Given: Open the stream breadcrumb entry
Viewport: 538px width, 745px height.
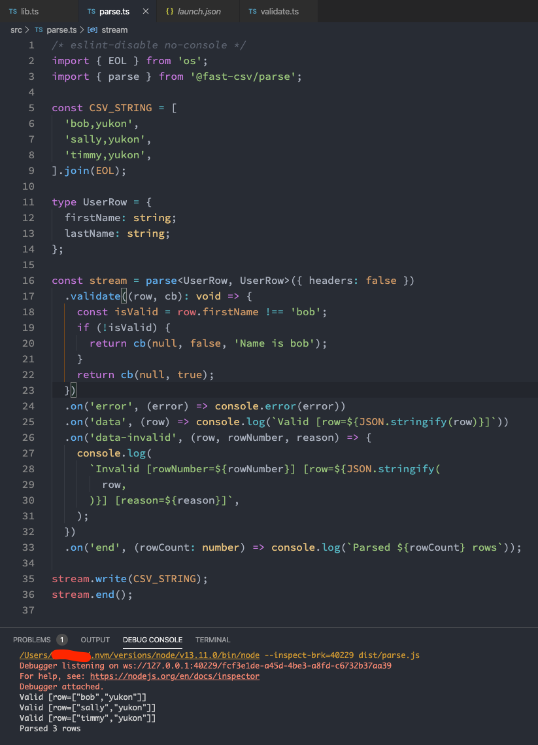Looking at the screenshot, I should pos(114,29).
